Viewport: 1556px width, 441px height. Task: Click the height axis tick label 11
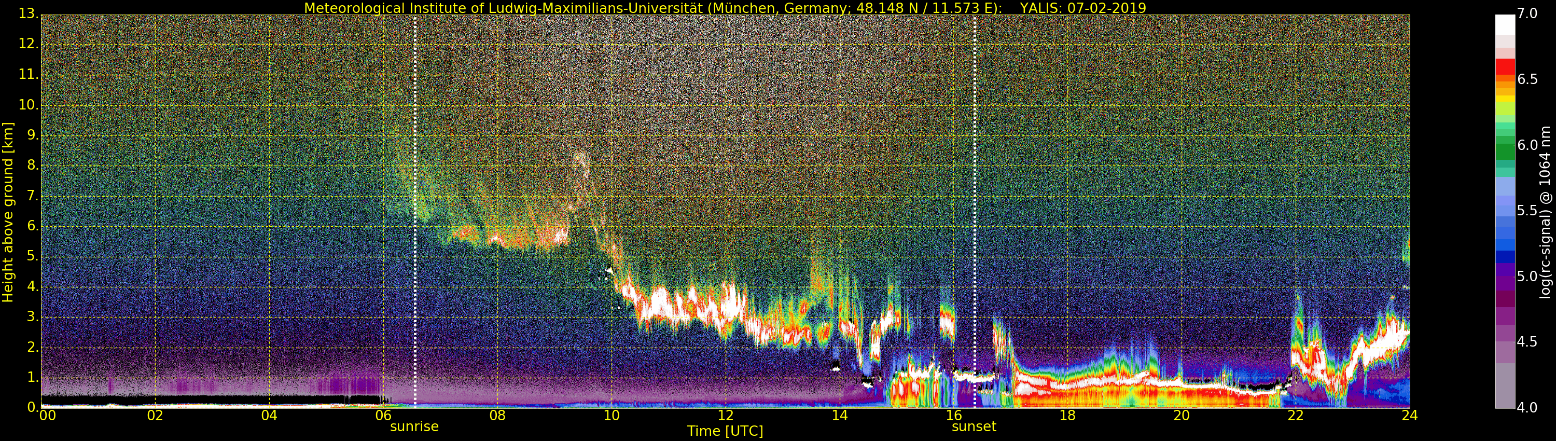pyautogui.click(x=28, y=74)
